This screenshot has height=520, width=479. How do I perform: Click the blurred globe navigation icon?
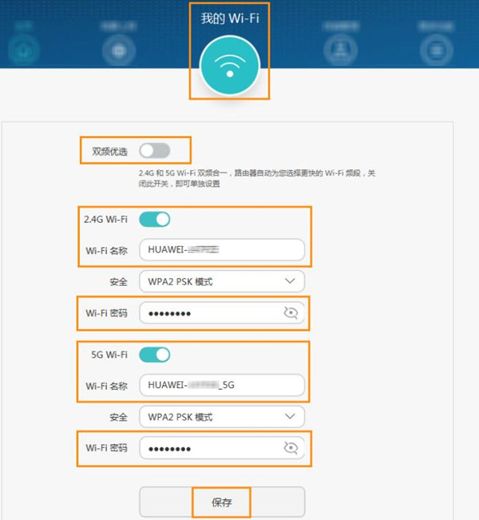119,51
